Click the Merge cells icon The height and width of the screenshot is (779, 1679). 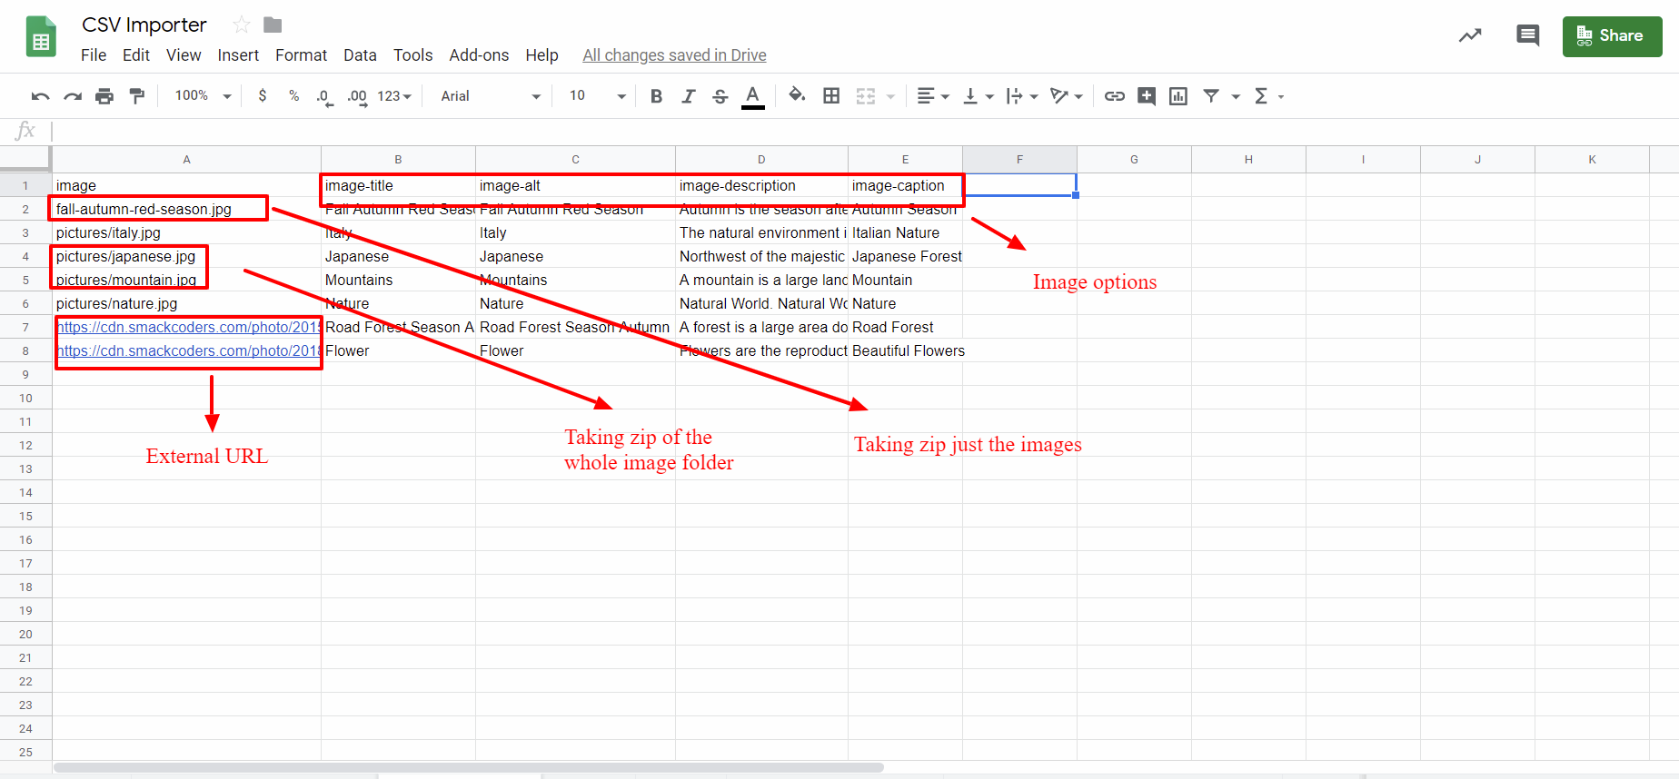pyautogui.click(x=866, y=96)
